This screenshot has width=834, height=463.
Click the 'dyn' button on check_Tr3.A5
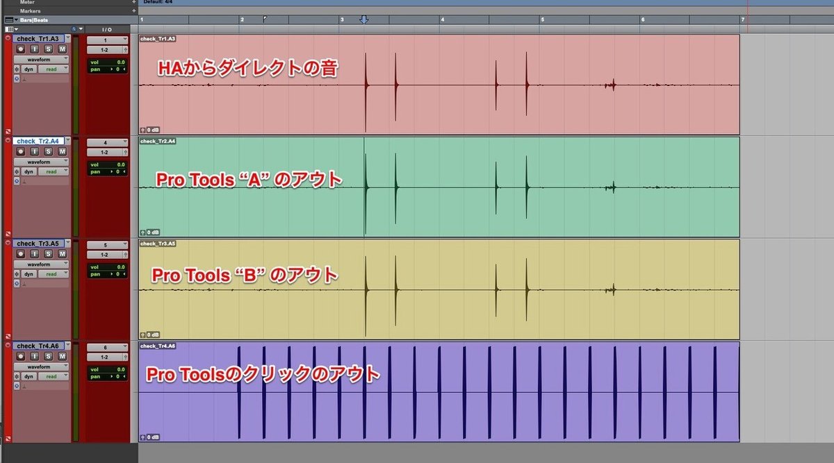pos(28,273)
